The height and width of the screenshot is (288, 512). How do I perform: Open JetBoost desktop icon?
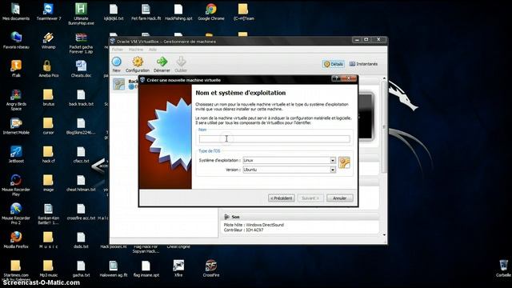pos(16,154)
